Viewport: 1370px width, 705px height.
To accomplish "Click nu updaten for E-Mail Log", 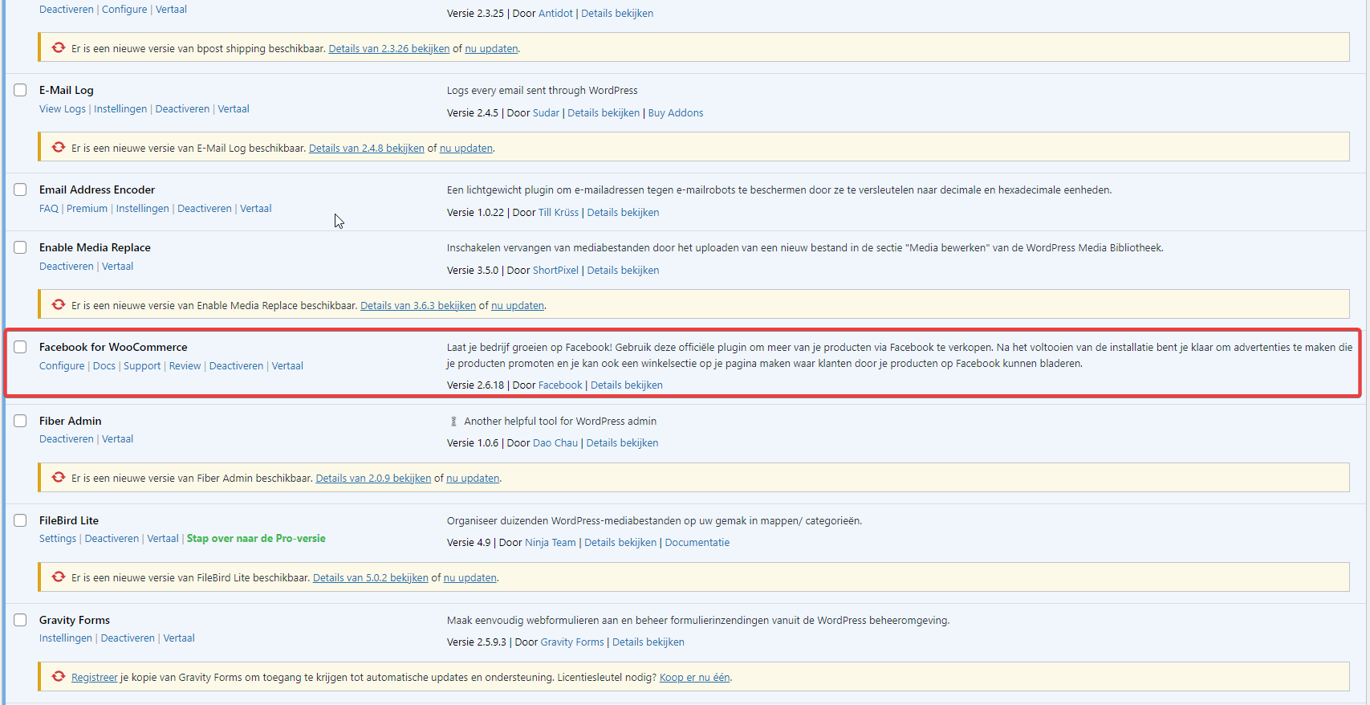I will (x=466, y=149).
